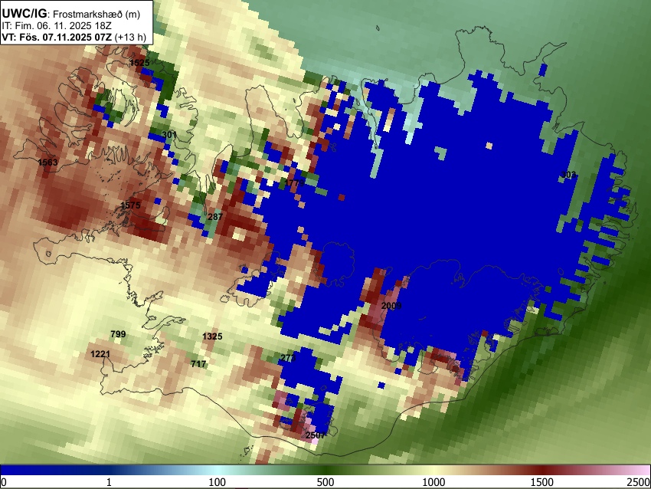This screenshot has height=489, width=651.
Task: Click the colorbar tick label 2500
Action: [639, 482]
